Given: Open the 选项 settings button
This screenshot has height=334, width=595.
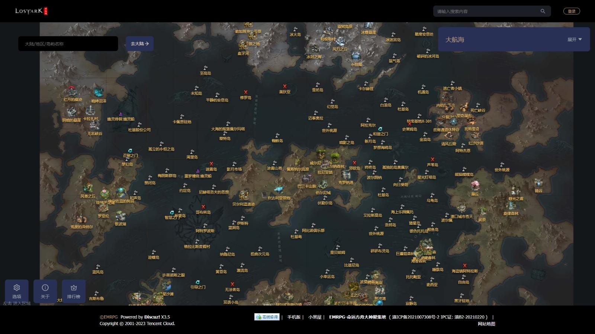Looking at the screenshot, I should pos(17,291).
